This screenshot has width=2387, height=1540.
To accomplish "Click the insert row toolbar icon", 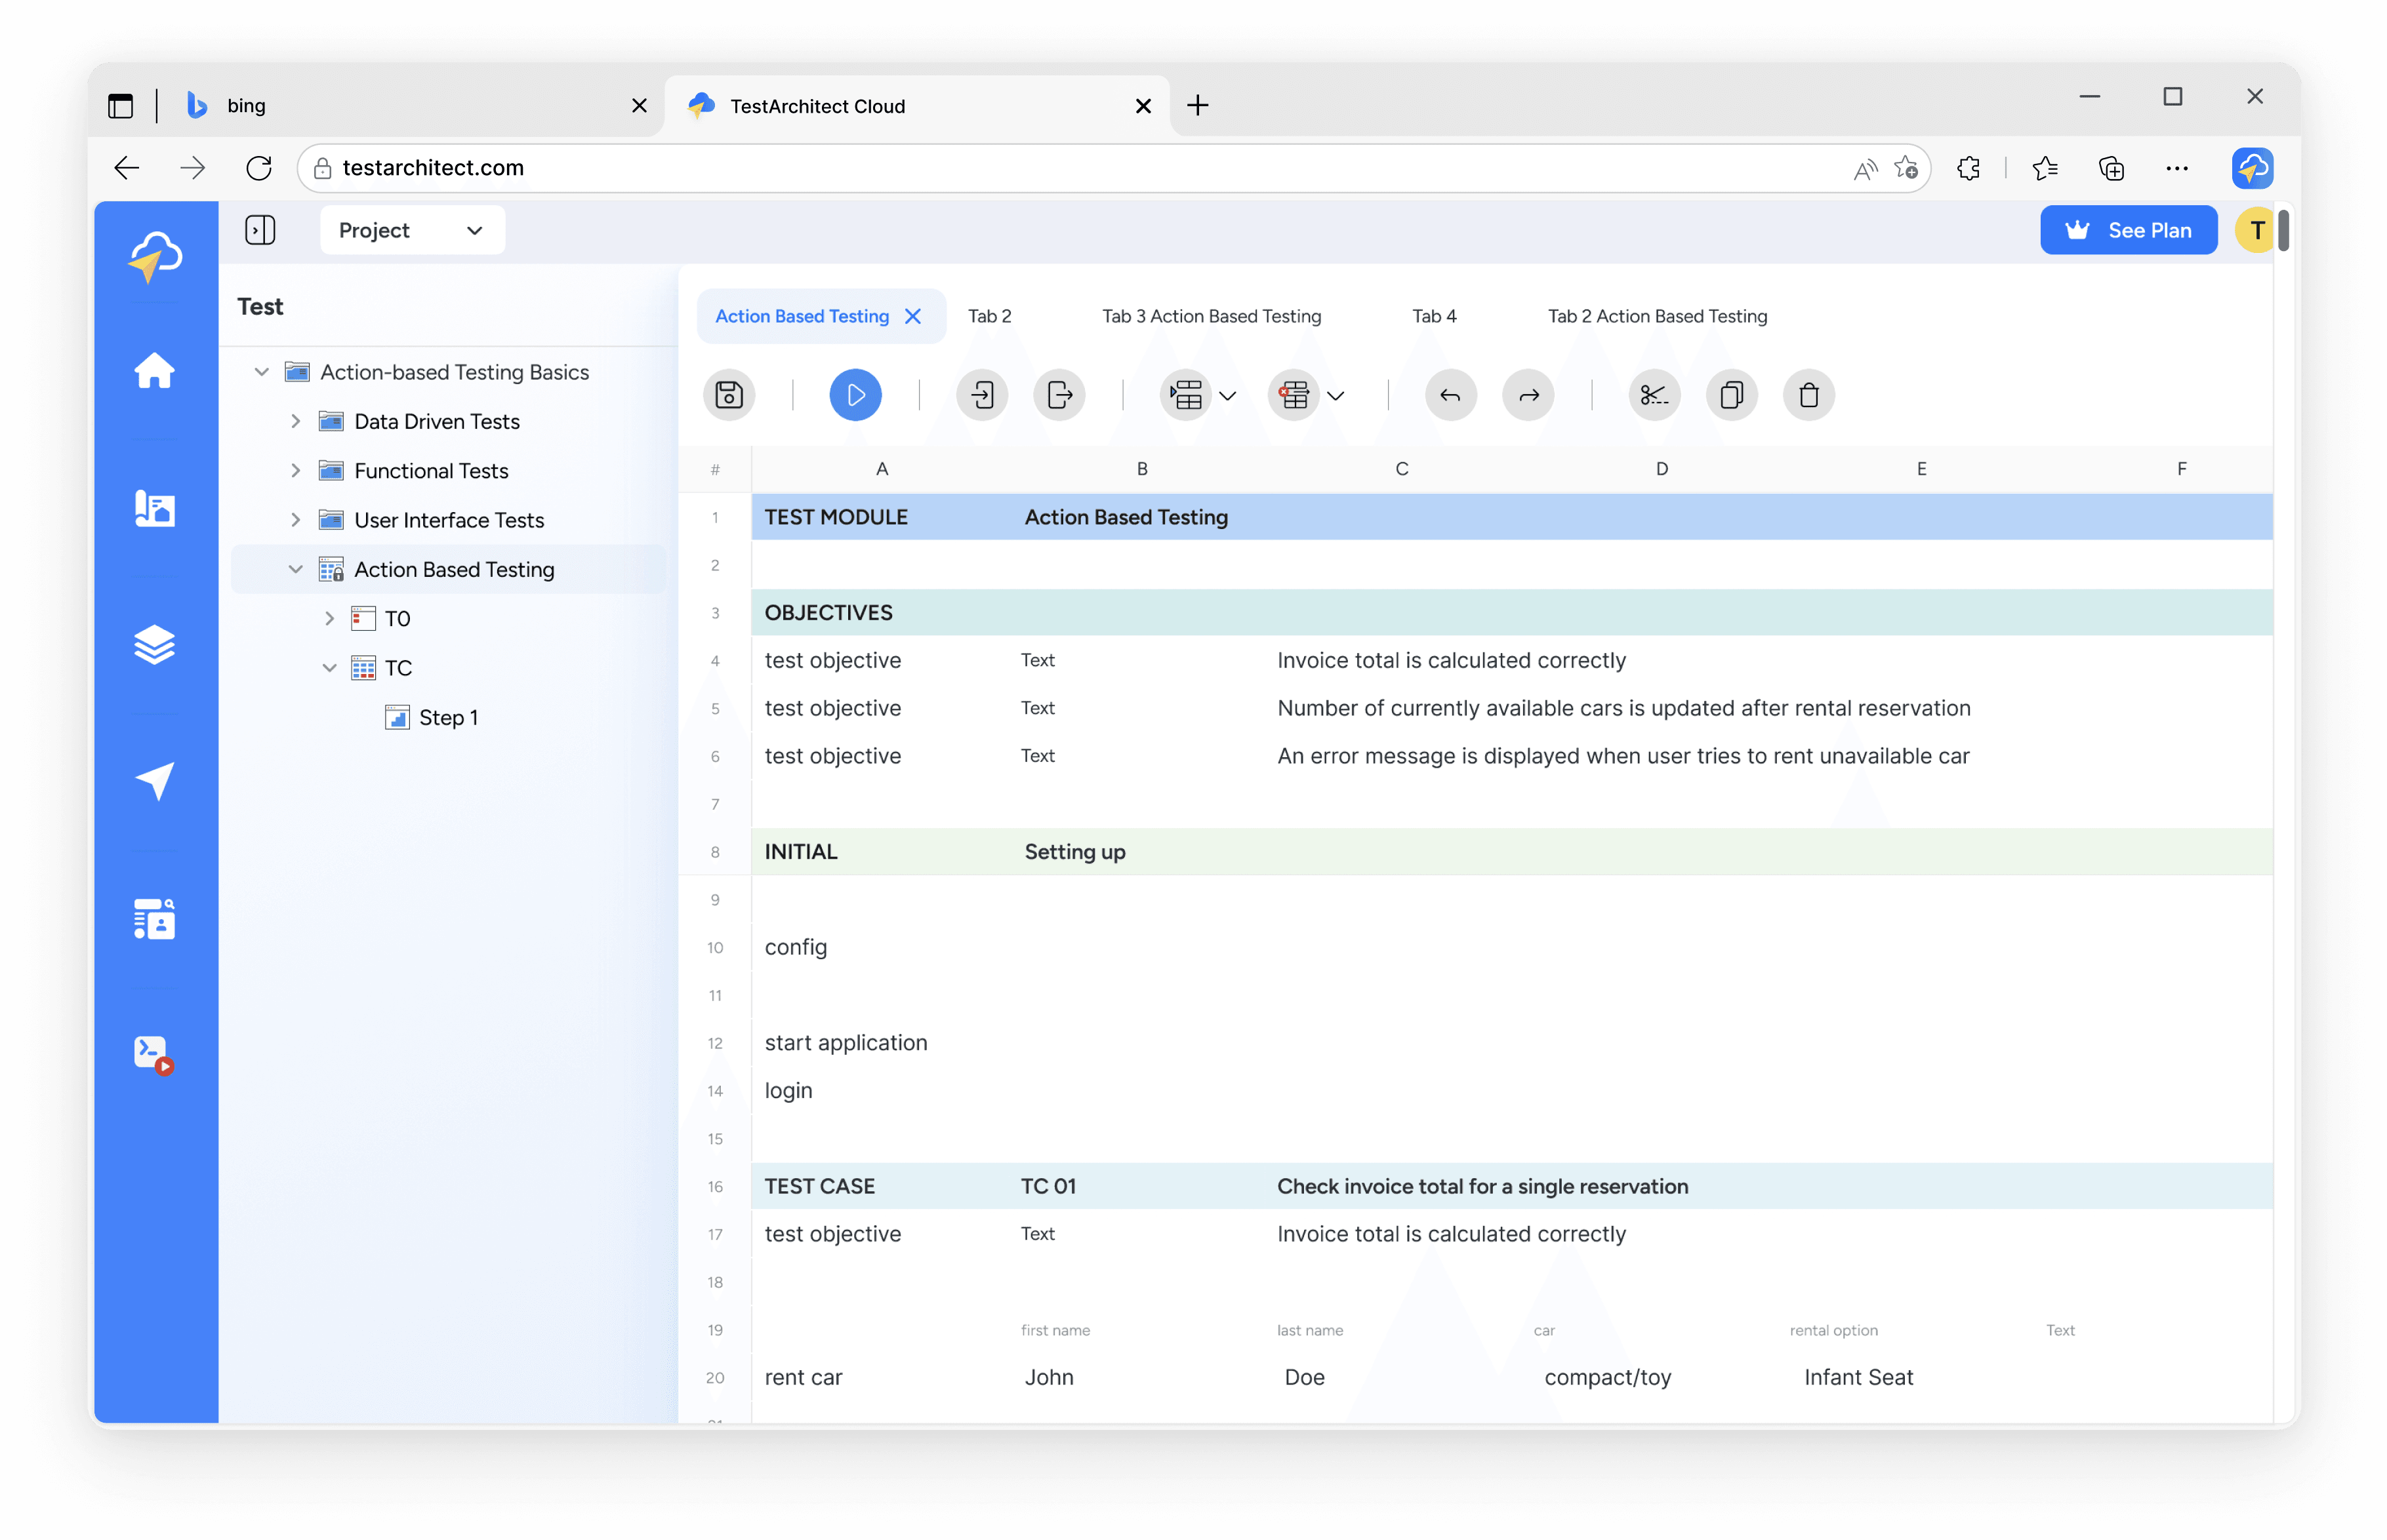I will 1185,395.
